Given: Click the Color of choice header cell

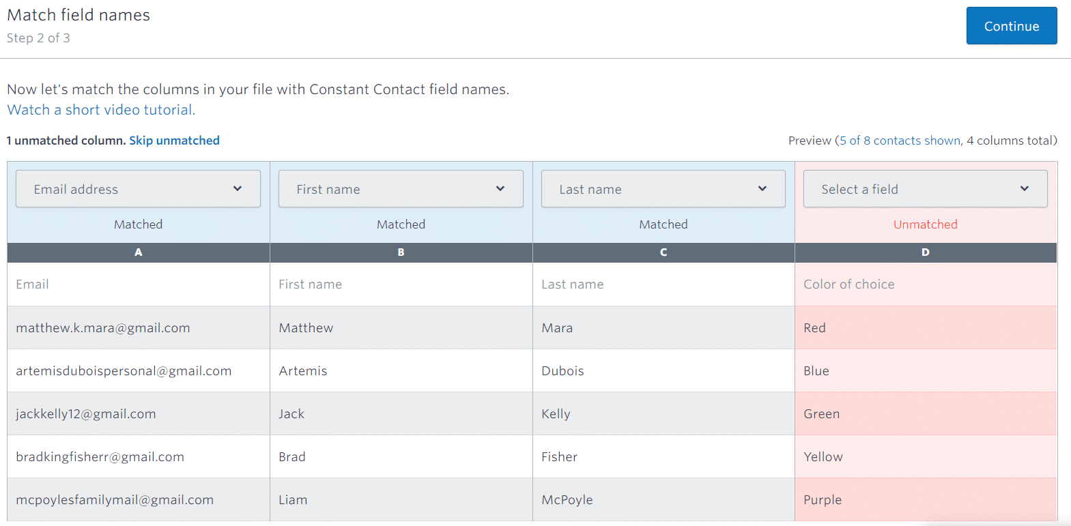Looking at the screenshot, I should [x=926, y=284].
